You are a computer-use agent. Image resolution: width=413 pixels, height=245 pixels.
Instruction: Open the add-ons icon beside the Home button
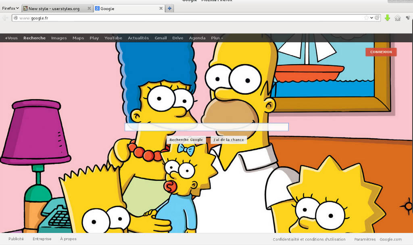coord(408,18)
